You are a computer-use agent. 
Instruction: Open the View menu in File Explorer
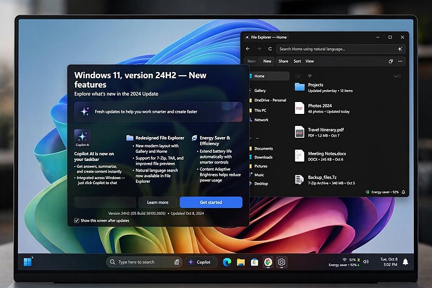[309, 61]
